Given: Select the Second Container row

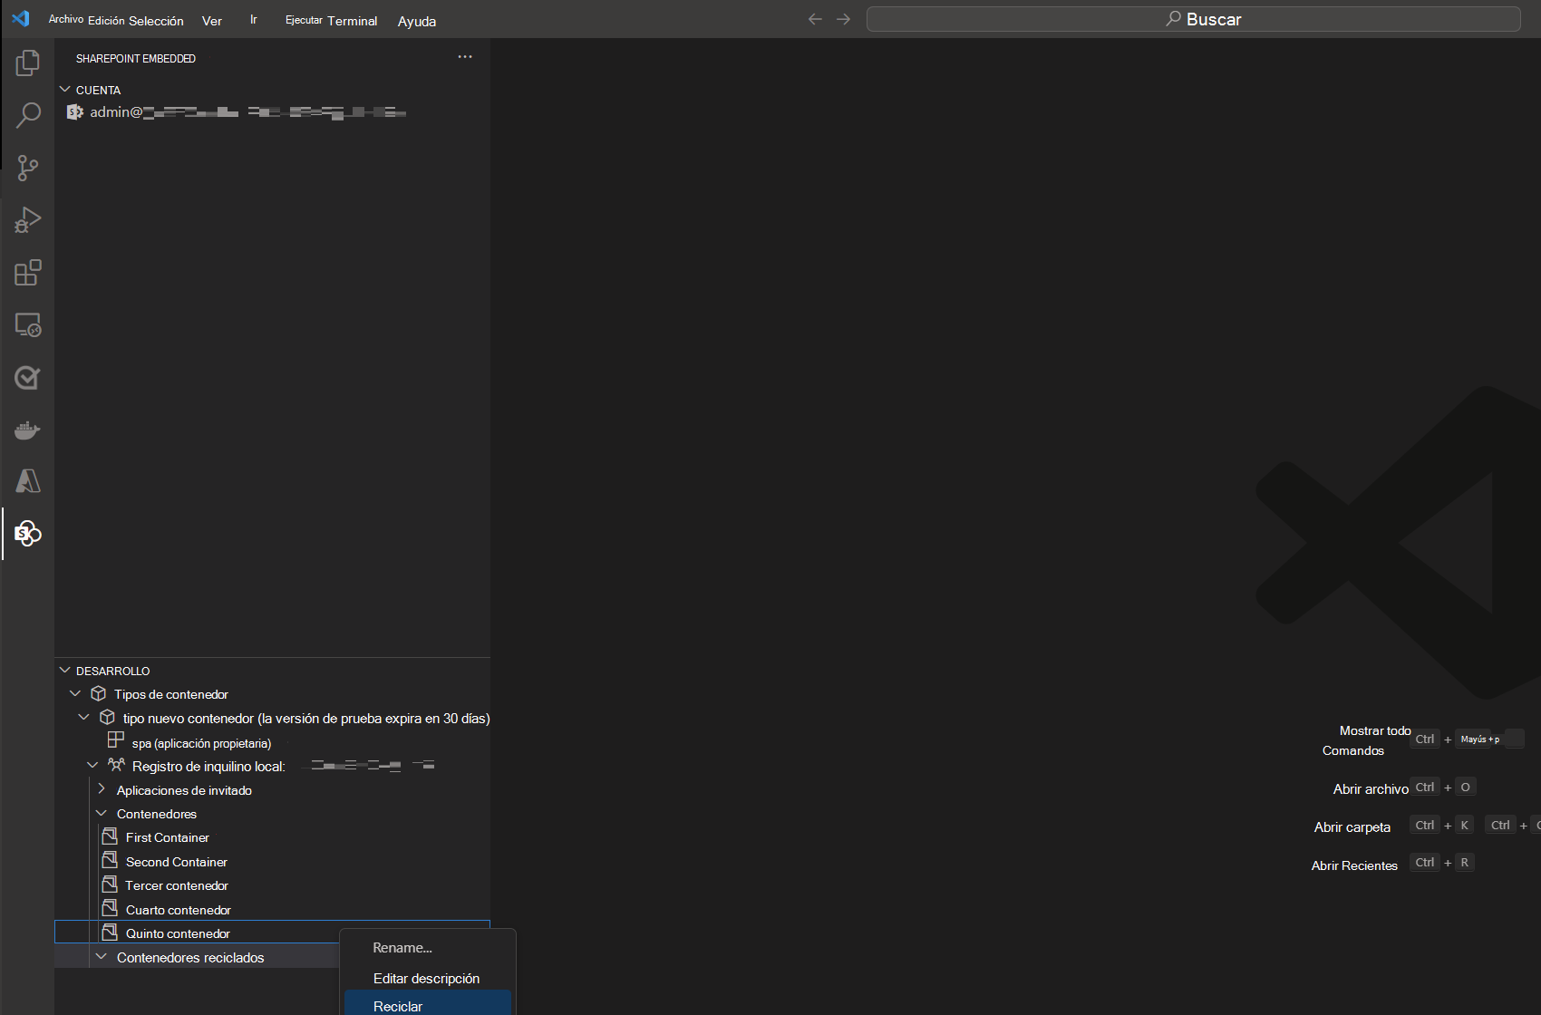Looking at the screenshot, I should [272, 861].
